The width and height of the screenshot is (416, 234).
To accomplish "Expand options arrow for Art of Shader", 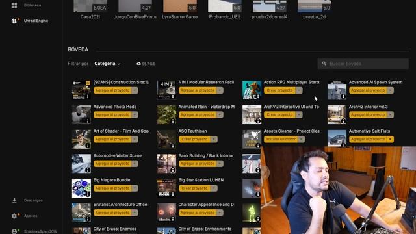I will pos(135,139).
